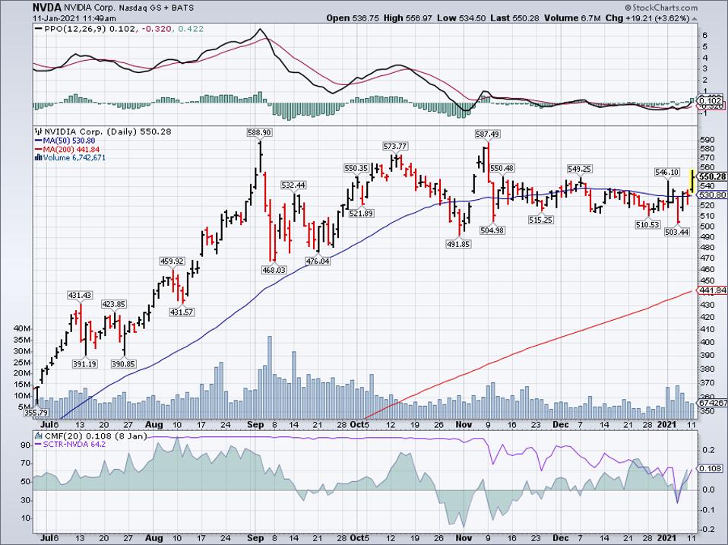The image size is (728, 545).
Task: Click the 'MA(50) 530.80' legend entry
Action: click(x=65, y=141)
